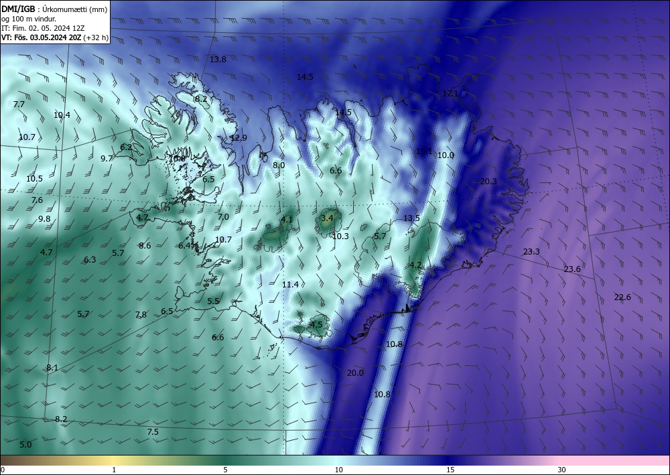Click the '5' tick on the color scale
The width and height of the screenshot is (670, 475).
click(225, 470)
